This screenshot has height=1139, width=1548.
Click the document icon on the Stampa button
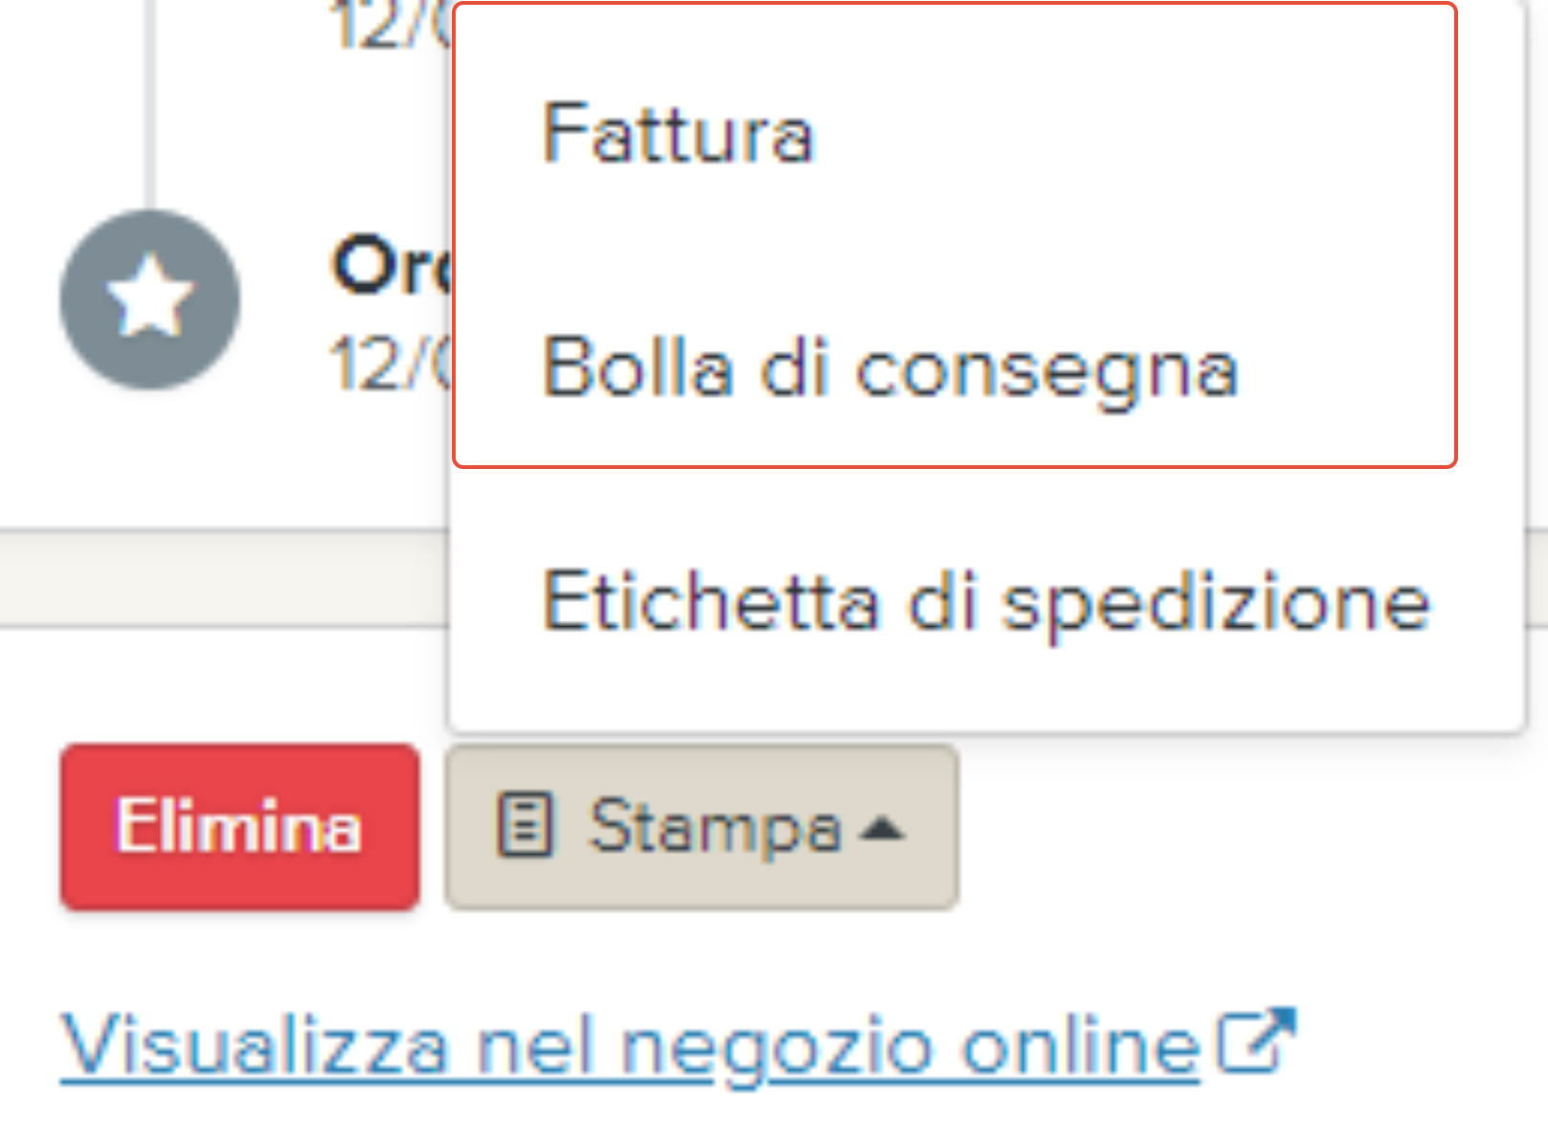coord(524,825)
